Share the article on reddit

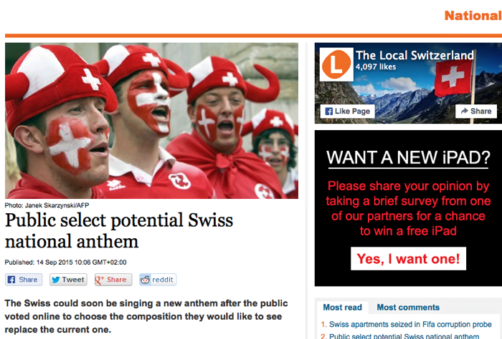pyautogui.click(x=158, y=280)
